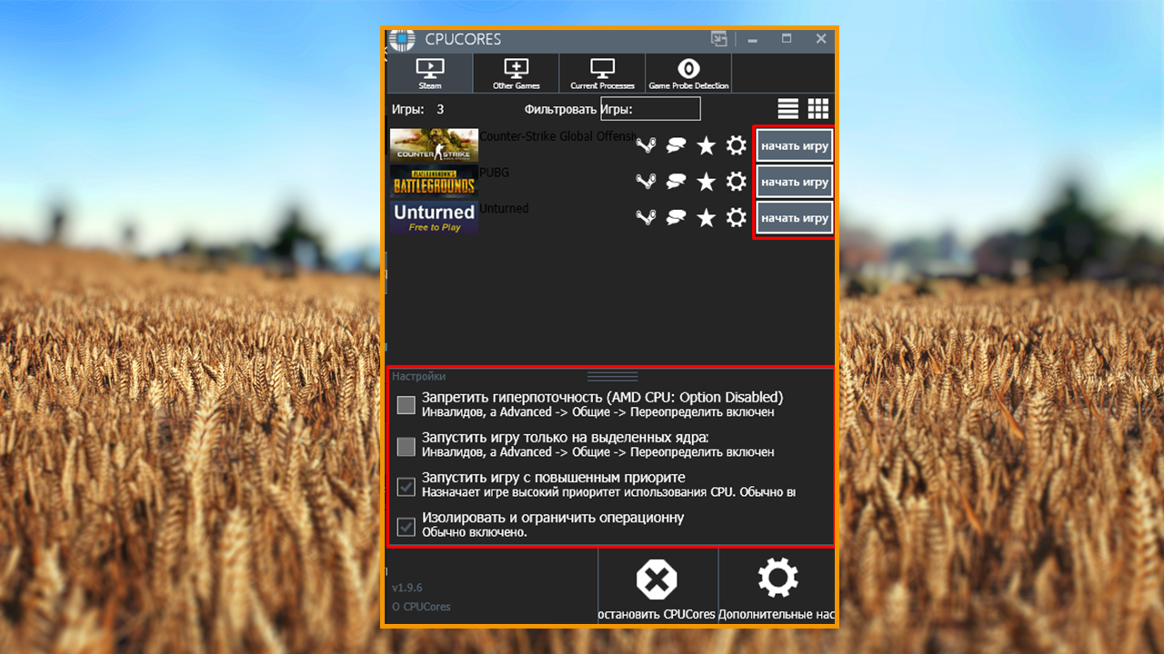Click the остановить CPUCores stop button
The height and width of the screenshot is (654, 1164).
point(657,588)
